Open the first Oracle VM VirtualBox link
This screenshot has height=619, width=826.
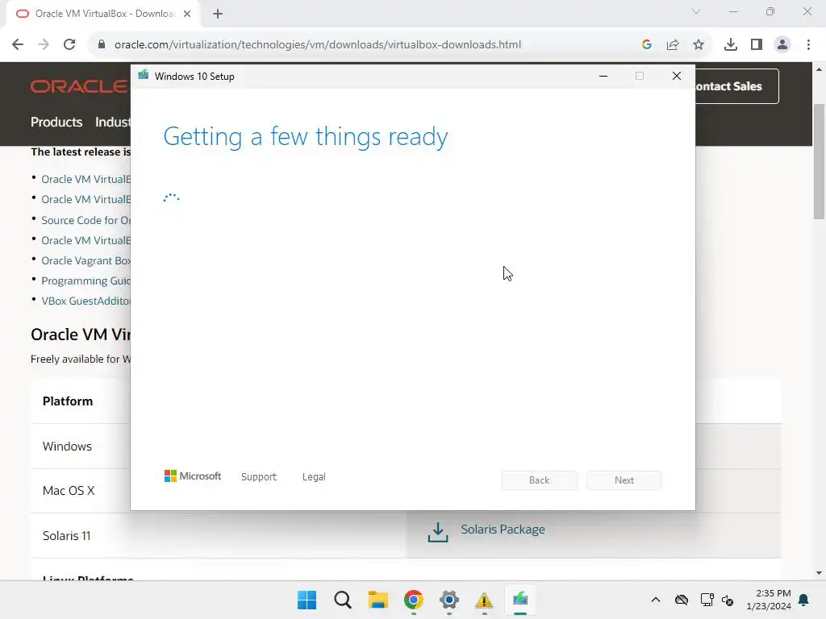[x=86, y=180]
